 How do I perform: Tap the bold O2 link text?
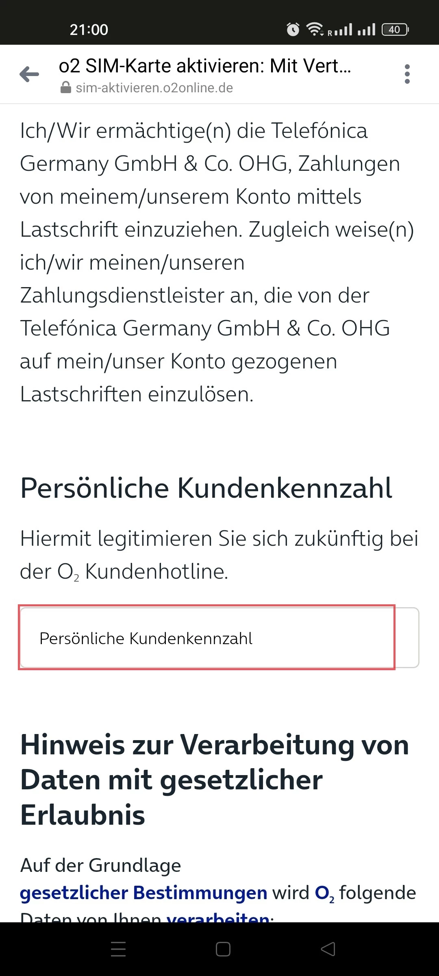(x=324, y=893)
